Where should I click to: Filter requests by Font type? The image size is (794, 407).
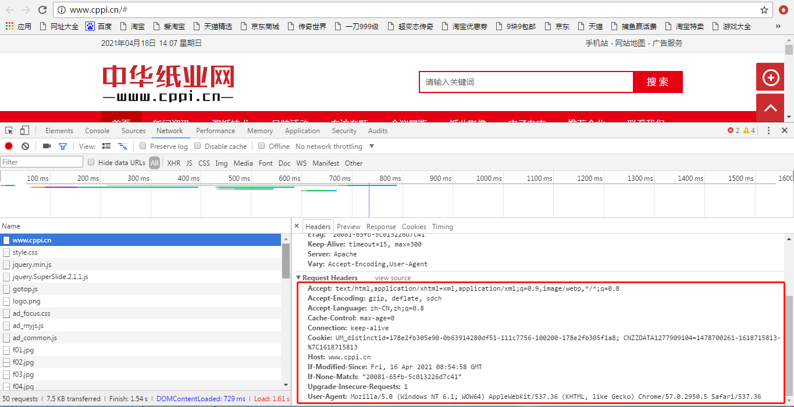click(266, 163)
